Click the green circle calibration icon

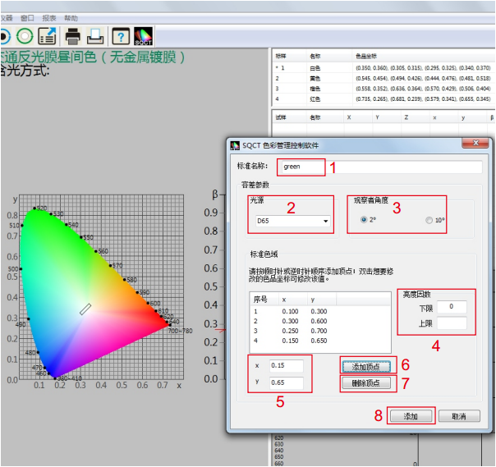(x=25, y=36)
